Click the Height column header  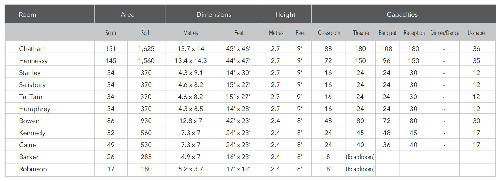(x=285, y=14)
